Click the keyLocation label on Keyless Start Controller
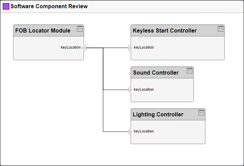The height and width of the screenshot is (166, 244). (144, 48)
